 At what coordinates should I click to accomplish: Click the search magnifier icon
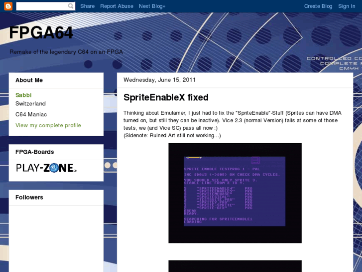point(71,6)
